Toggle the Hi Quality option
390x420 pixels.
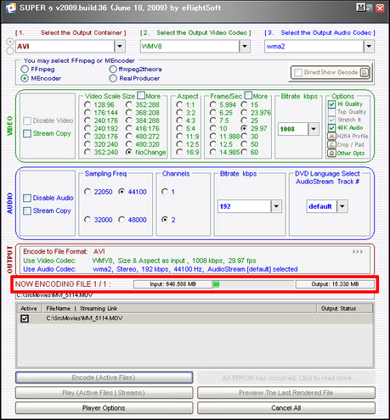(331, 104)
